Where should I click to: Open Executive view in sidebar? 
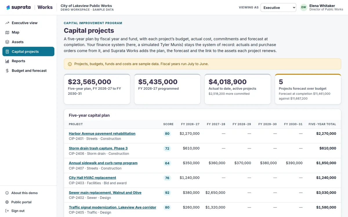pos(28,23)
